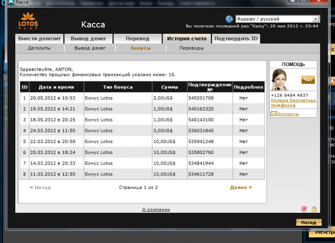Show the Вывод денег history sub-tab
This screenshot has height=243, width=335.
(x=90, y=48)
